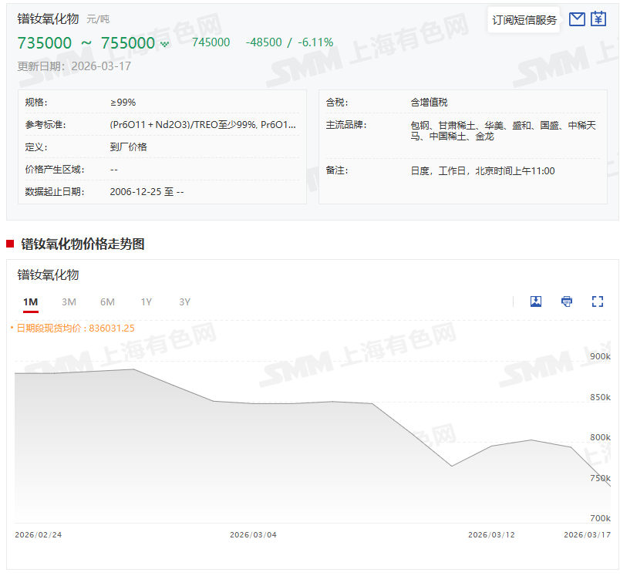
Task: Click the 日期段现货均价 average price label
Action: pyautogui.click(x=75, y=328)
